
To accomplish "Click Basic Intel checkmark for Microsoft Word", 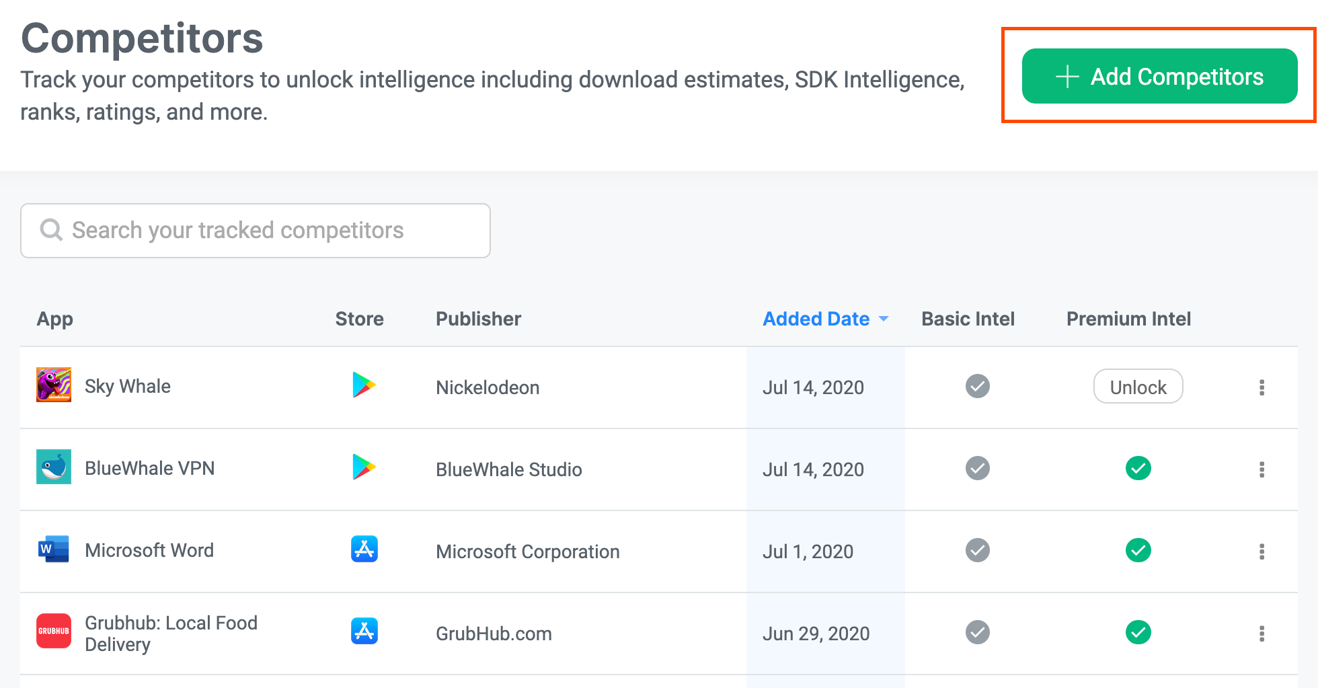I will pyautogui.click(x=978, y=550).
